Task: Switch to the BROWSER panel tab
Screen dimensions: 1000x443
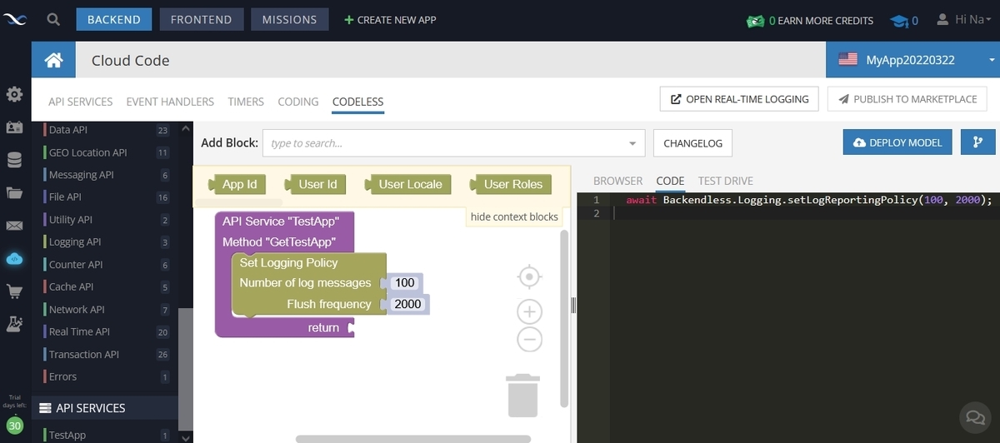Action: tap(617, 181)
